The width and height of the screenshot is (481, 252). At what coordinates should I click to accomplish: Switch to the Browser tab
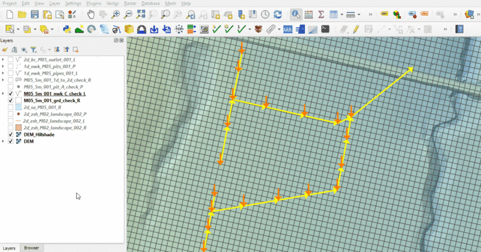point(31,248)
